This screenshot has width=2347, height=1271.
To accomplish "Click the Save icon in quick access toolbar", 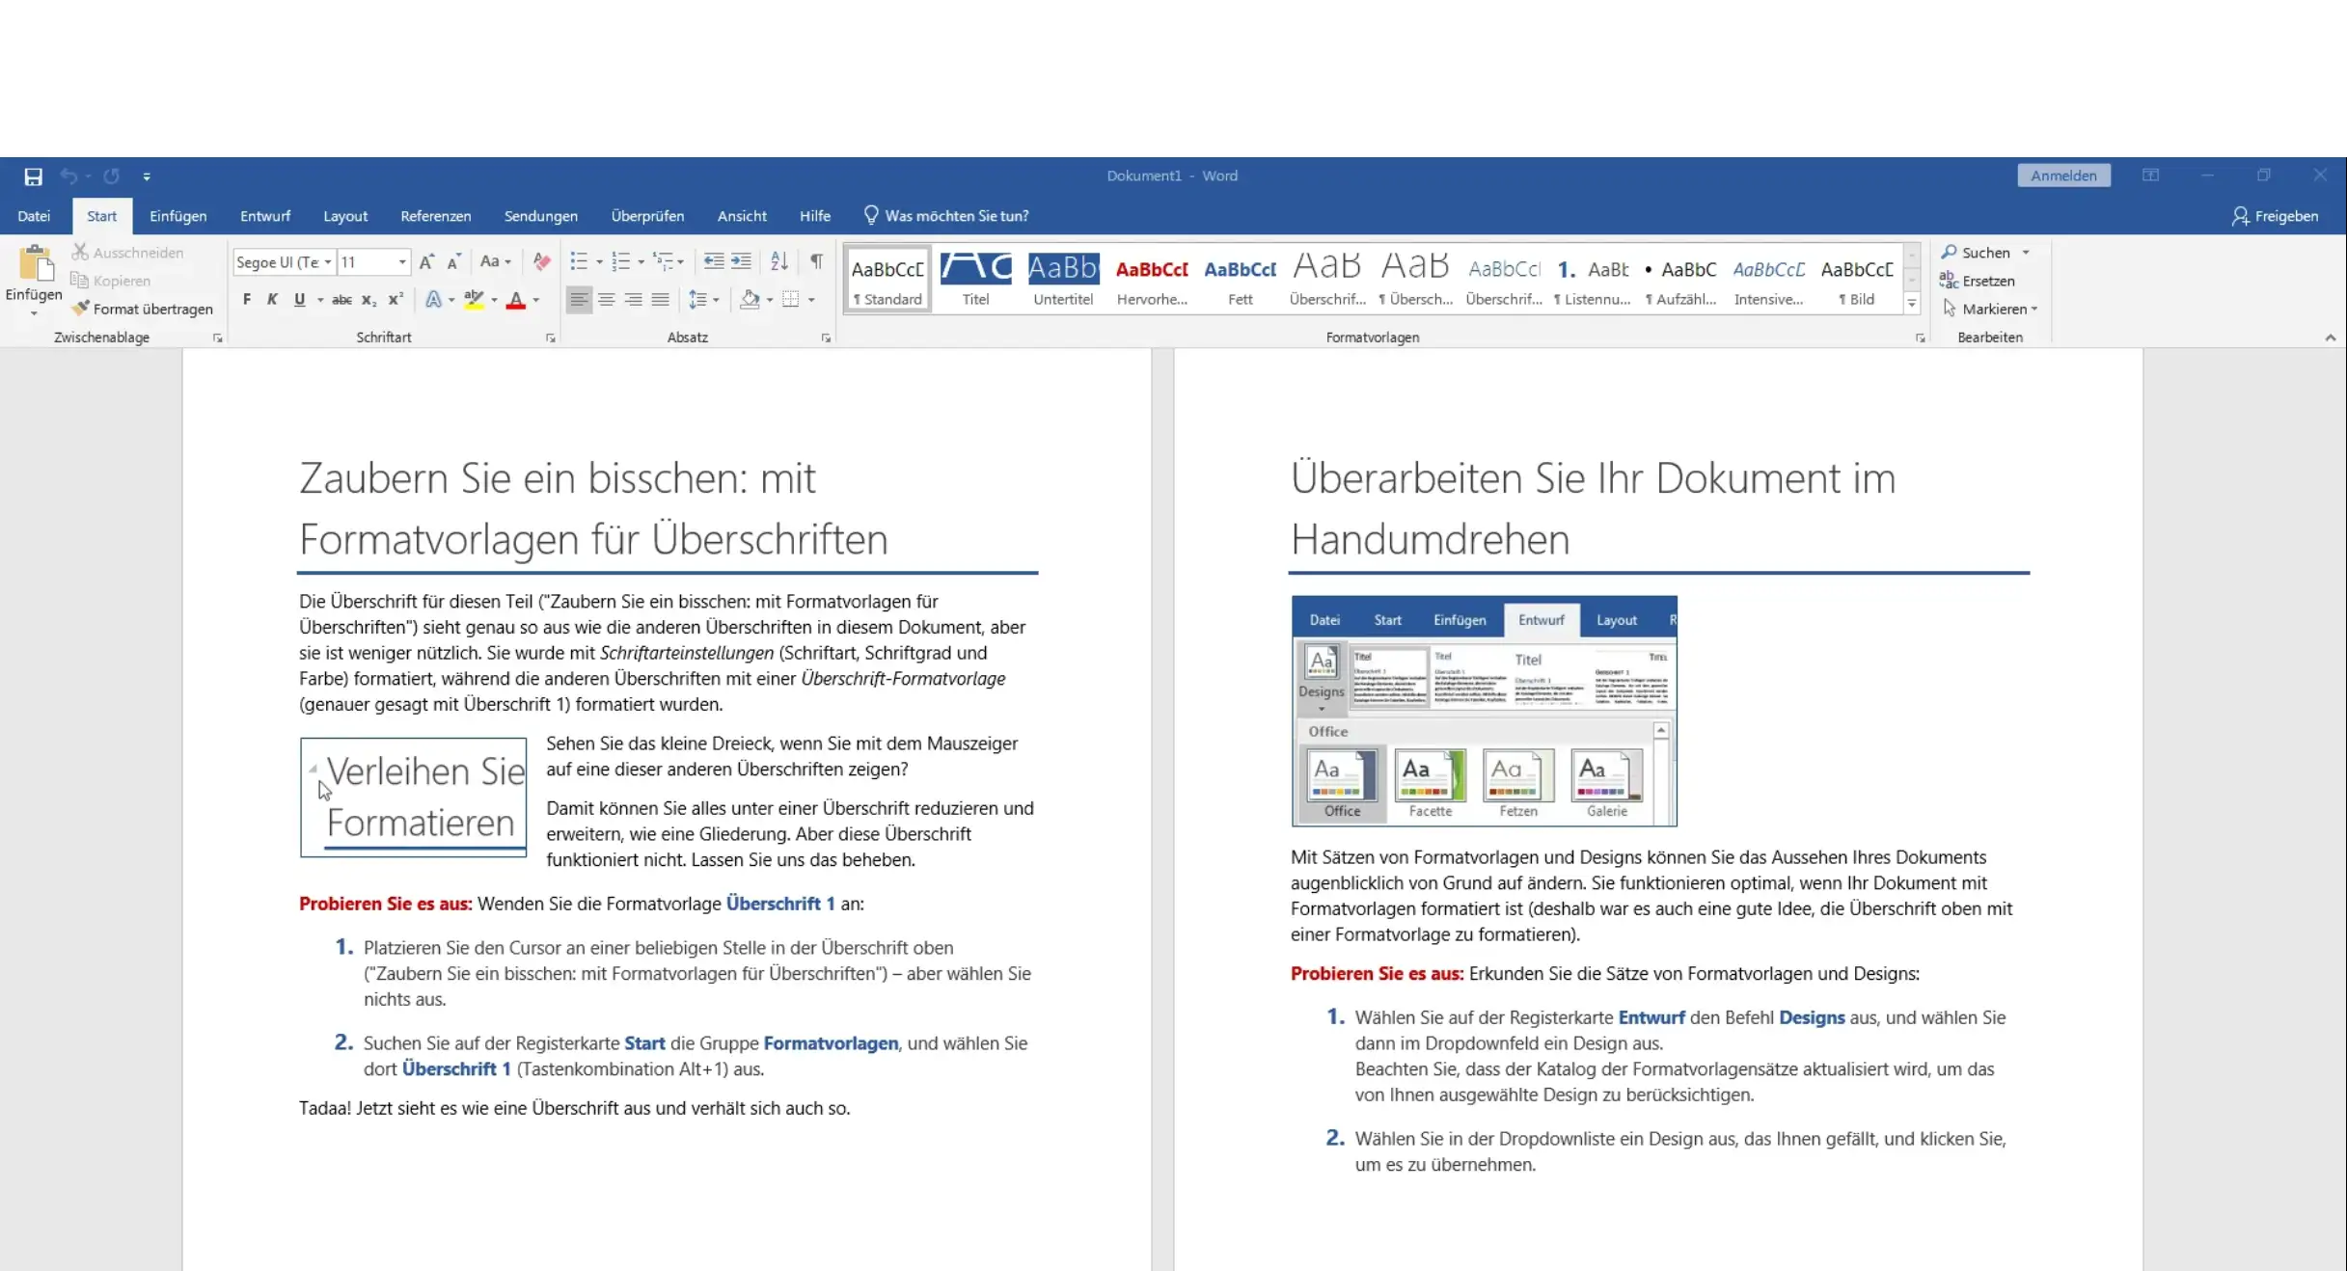I will tap(33, 176).
